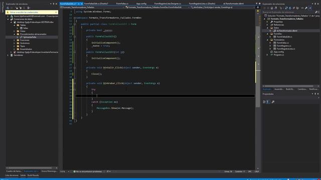Switch to the Cuadro de herramientas tab
Image resolution: width=321 pixels, height=180 pixels.
coord(14,171)
